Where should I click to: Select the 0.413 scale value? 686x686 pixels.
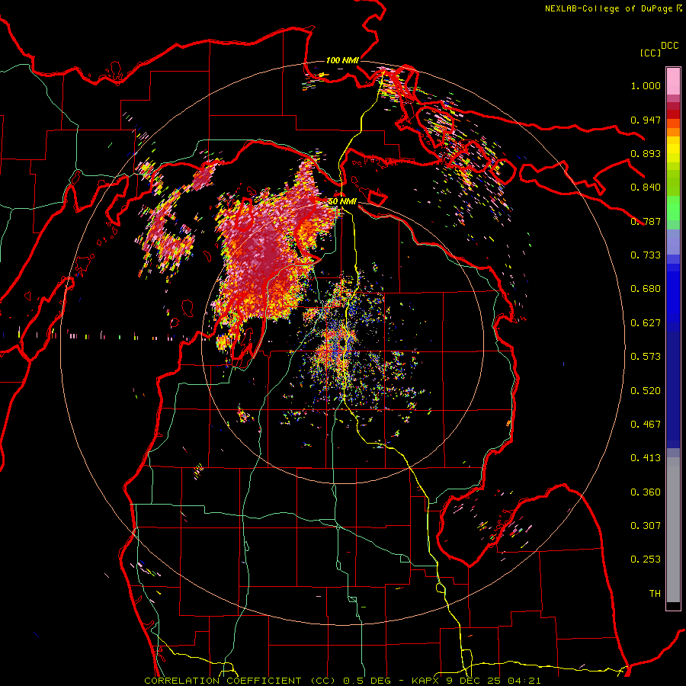(x=646, y=458)
